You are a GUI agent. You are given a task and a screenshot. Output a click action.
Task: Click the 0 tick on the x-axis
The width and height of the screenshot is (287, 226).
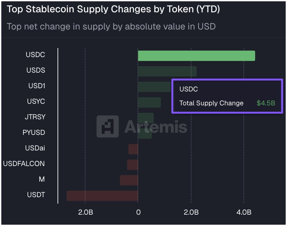pyautogui.click(x=138, y=213)
